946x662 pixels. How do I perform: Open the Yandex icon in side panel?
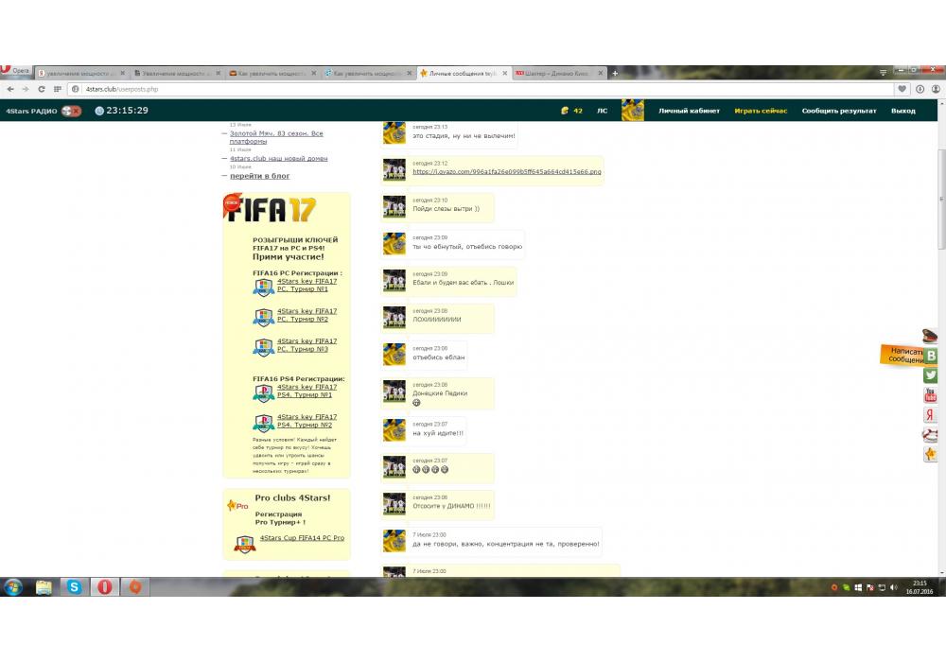pyautogui.click(x=930, y=415)
